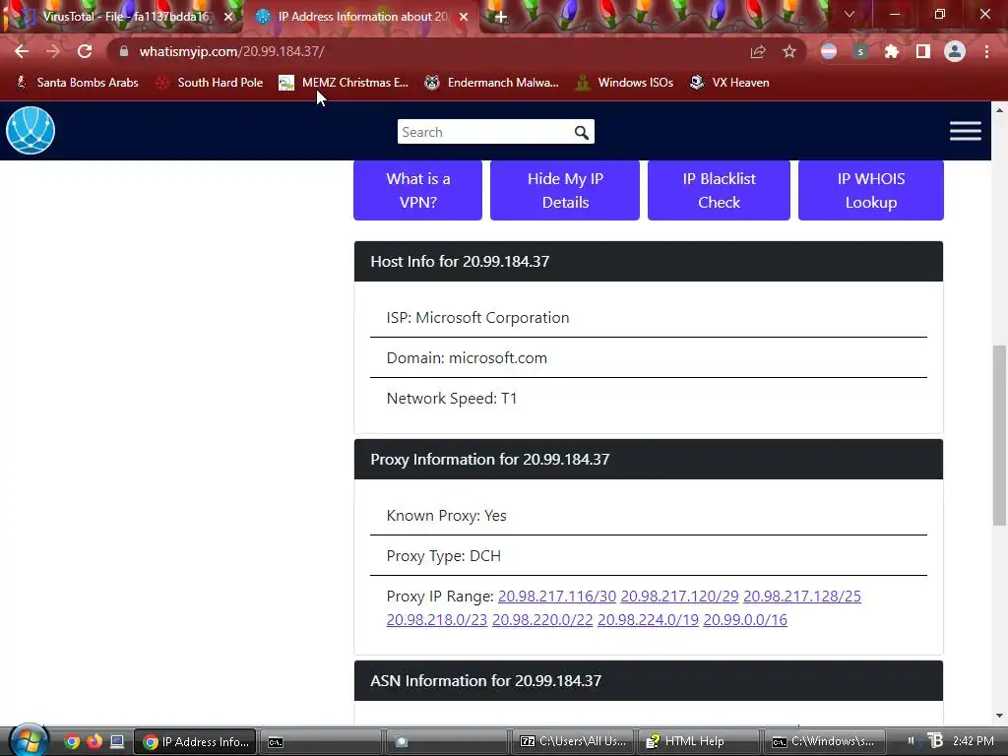Open the 20.98.217.120/29 range link
Image resolution: width=1008 pixels, height=756 pixels.
679,596
